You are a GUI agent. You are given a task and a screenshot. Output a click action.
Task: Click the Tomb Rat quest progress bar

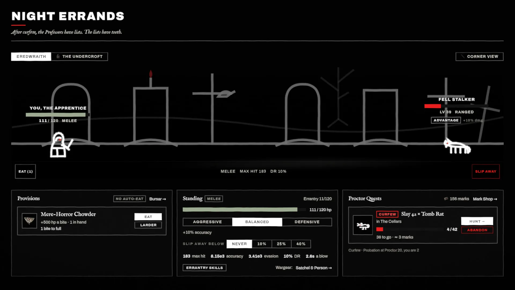click(x=410, y=229)
